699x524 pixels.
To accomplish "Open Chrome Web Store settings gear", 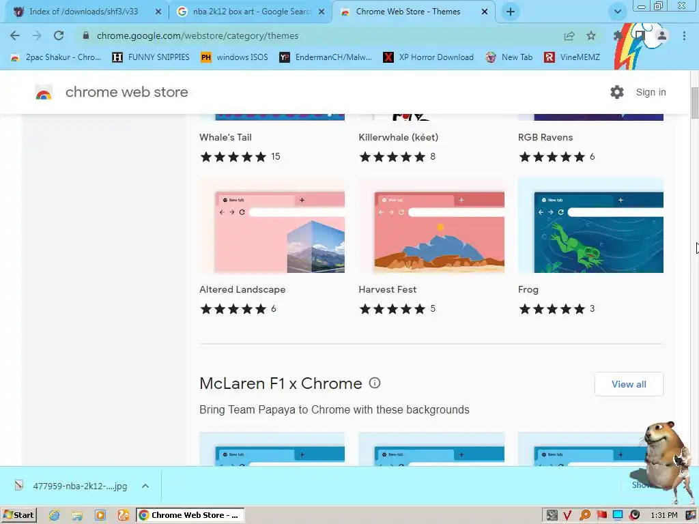I will [617, 92].
